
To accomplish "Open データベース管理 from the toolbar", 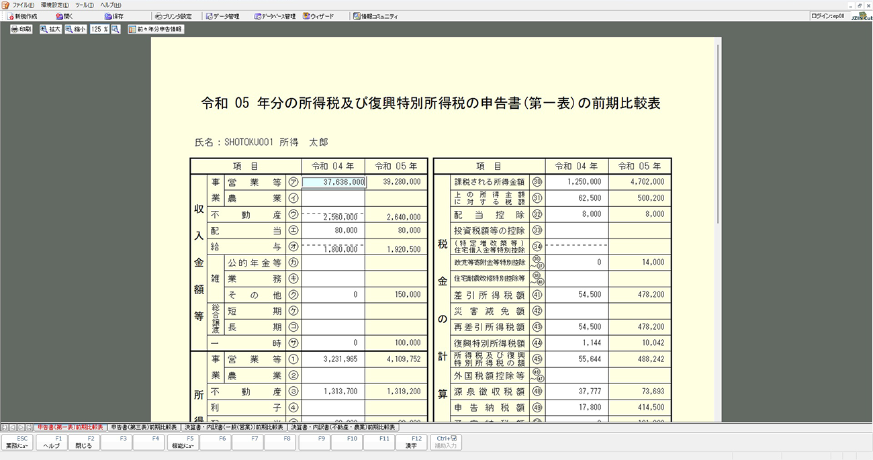I will point(275,16).
